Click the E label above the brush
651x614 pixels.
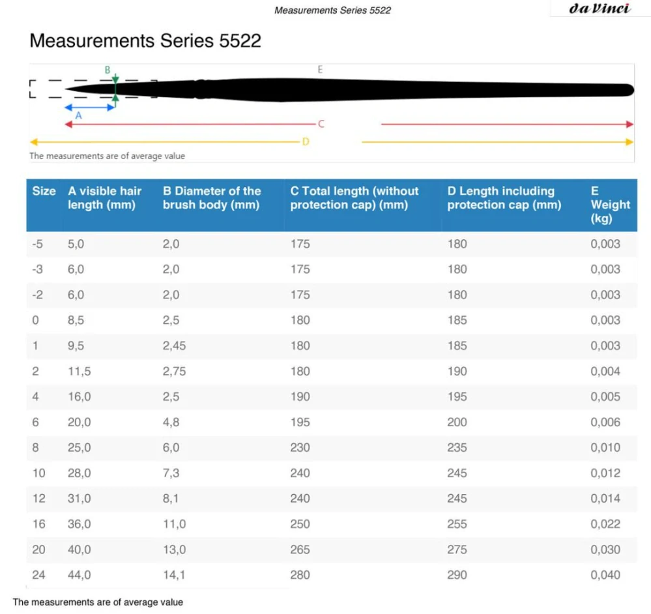pyautogui.click(x=320, y=70)
